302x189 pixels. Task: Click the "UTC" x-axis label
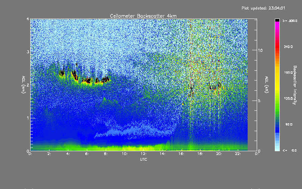tap(143, 159)
